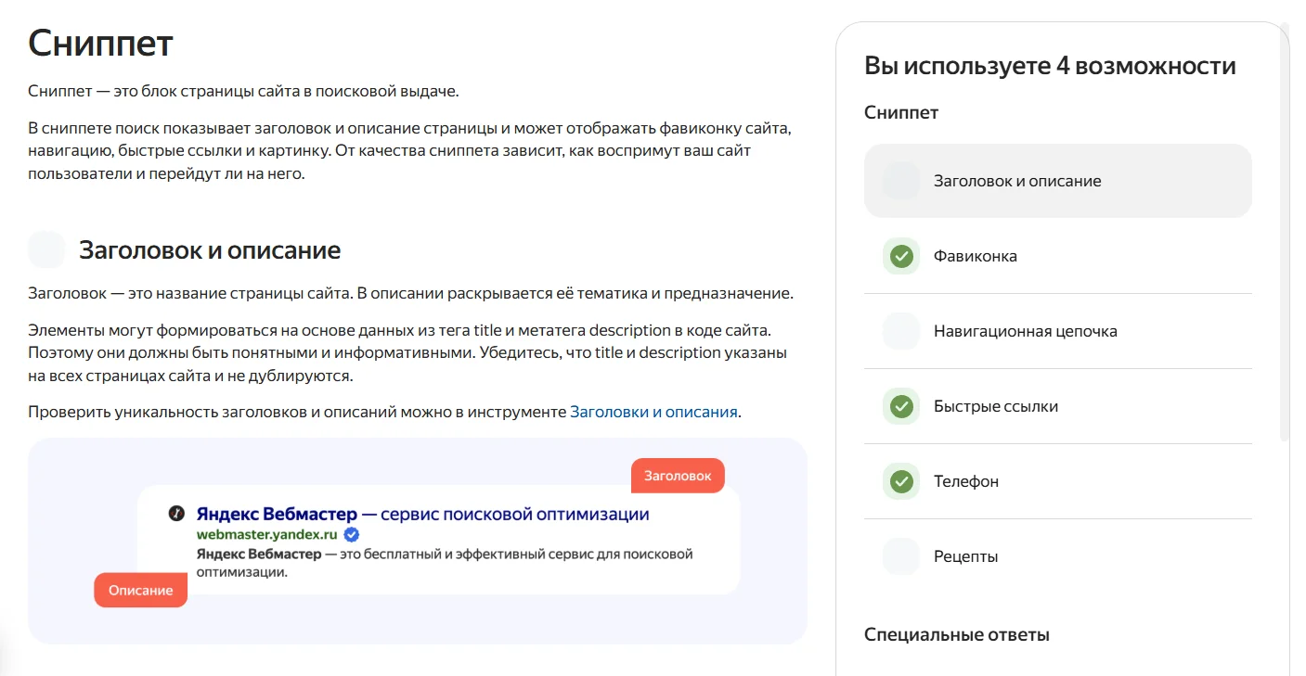This screenshot has width=1306, height=676.
Task: Click the sidebar panel vertical scrollbar
Action: (x=1284, y=232)
